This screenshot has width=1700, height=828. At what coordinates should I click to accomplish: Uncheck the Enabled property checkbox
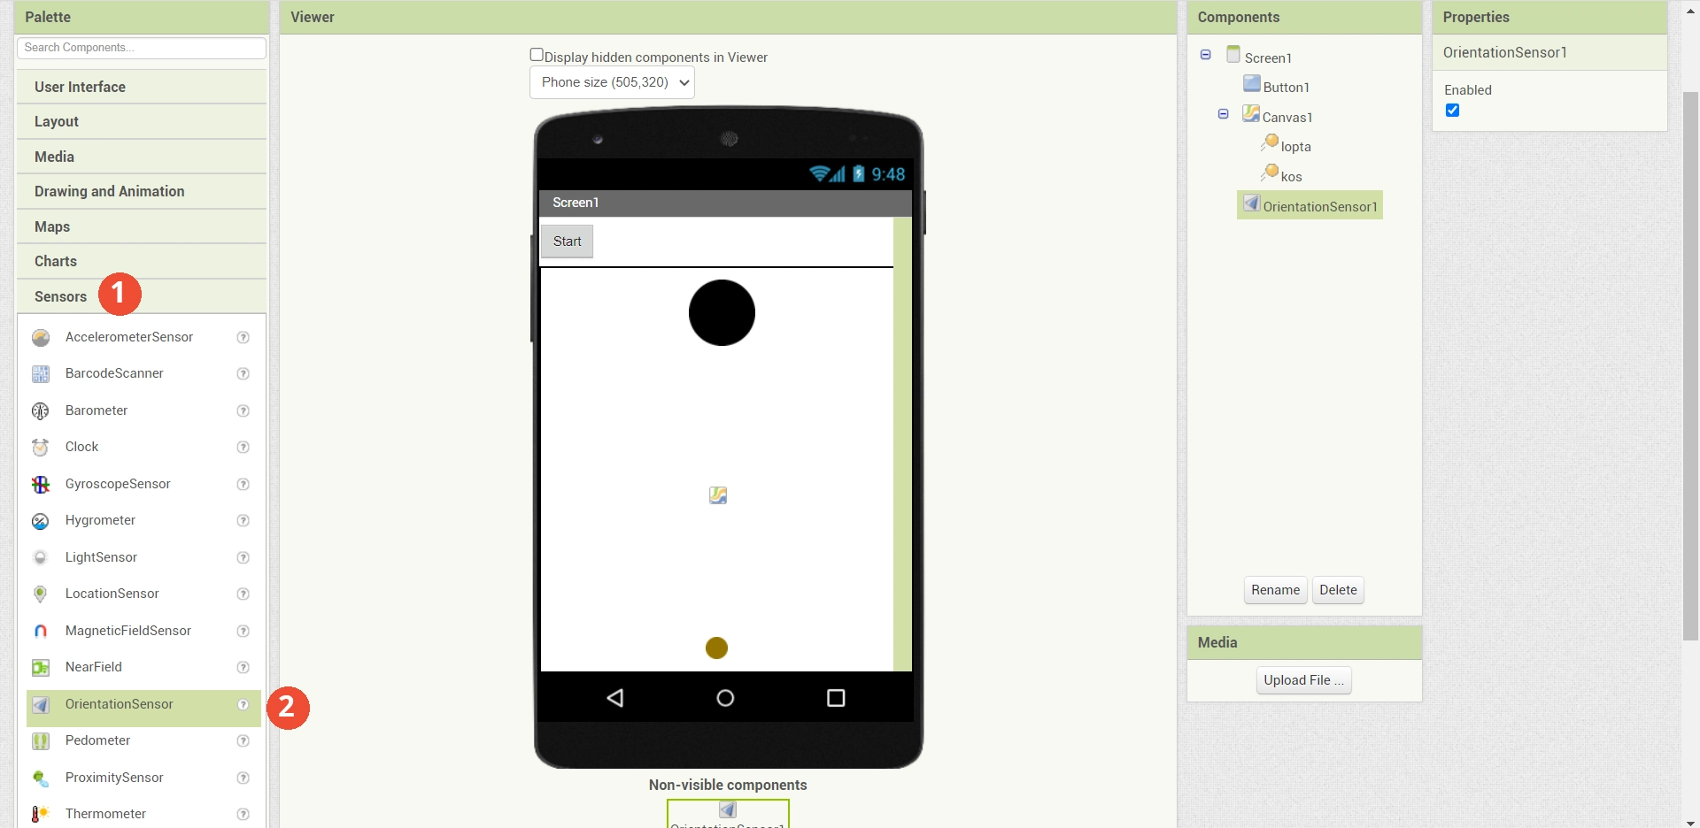1452,111
